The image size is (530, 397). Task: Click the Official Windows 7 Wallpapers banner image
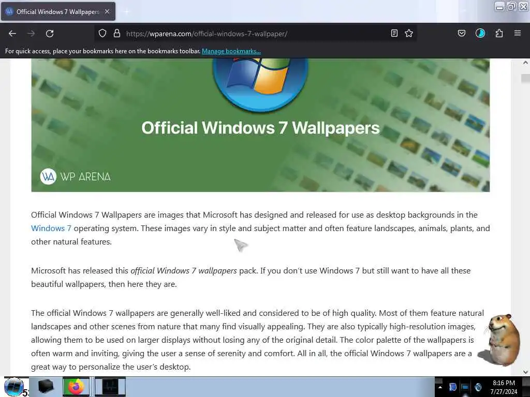click(x=260, y=125)
